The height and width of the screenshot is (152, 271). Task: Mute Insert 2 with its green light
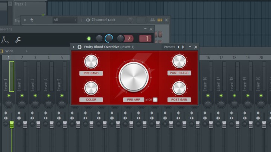[x=22, y=96]
